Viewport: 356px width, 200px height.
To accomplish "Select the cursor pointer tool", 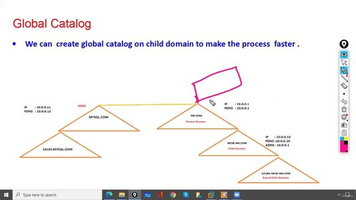I will [344, 62].
